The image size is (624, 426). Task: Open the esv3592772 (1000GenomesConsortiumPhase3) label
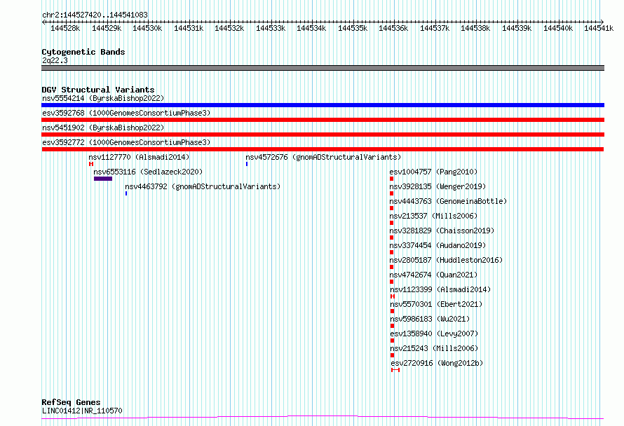(126, 142)
